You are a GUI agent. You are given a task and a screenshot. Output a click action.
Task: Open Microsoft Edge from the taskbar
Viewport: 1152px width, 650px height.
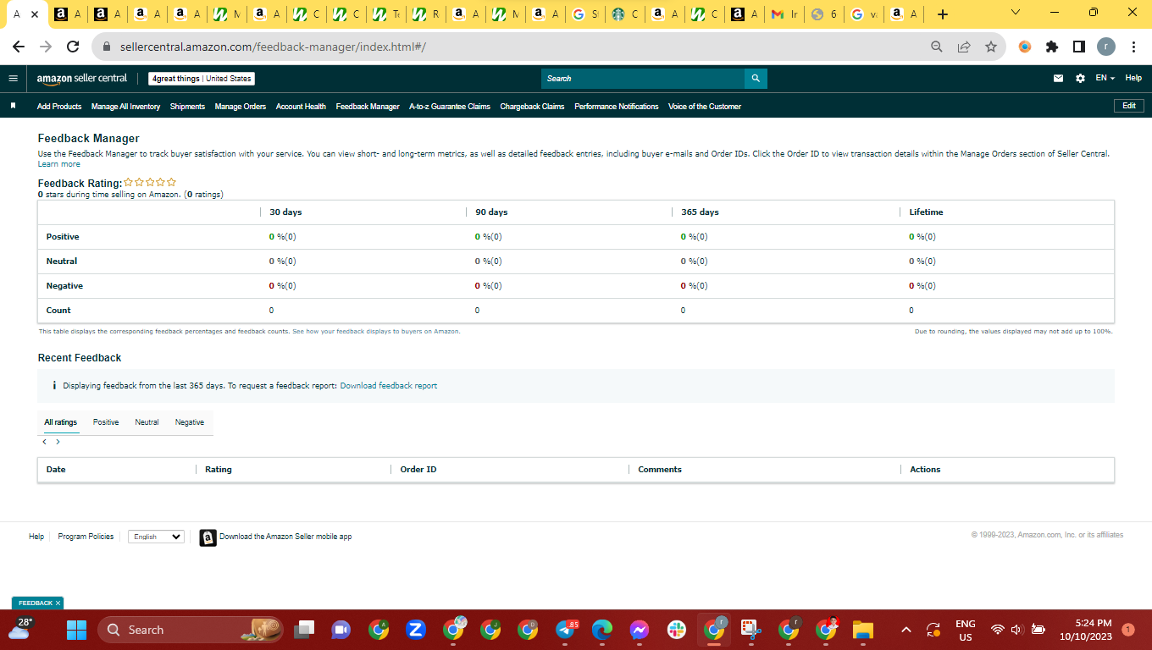pos(602,630)
